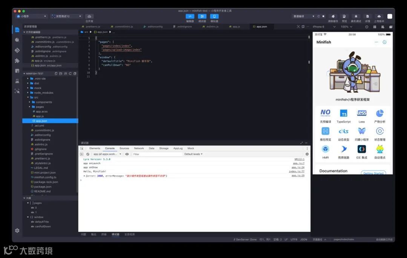407x258 pixels.
Task: Click the Getting Started button
Action: (373, 173)
